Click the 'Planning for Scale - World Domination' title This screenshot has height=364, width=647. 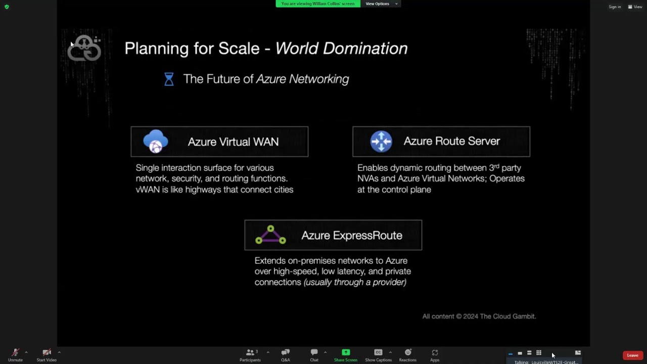point(266,49)
